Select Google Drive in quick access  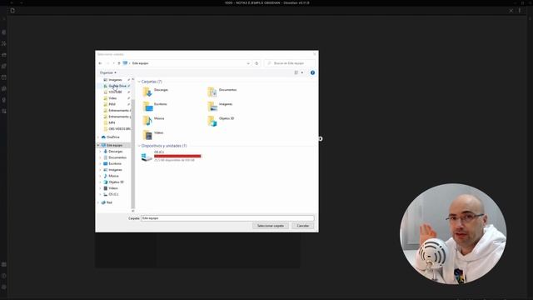pyautogui.click(x=117, y=86)
